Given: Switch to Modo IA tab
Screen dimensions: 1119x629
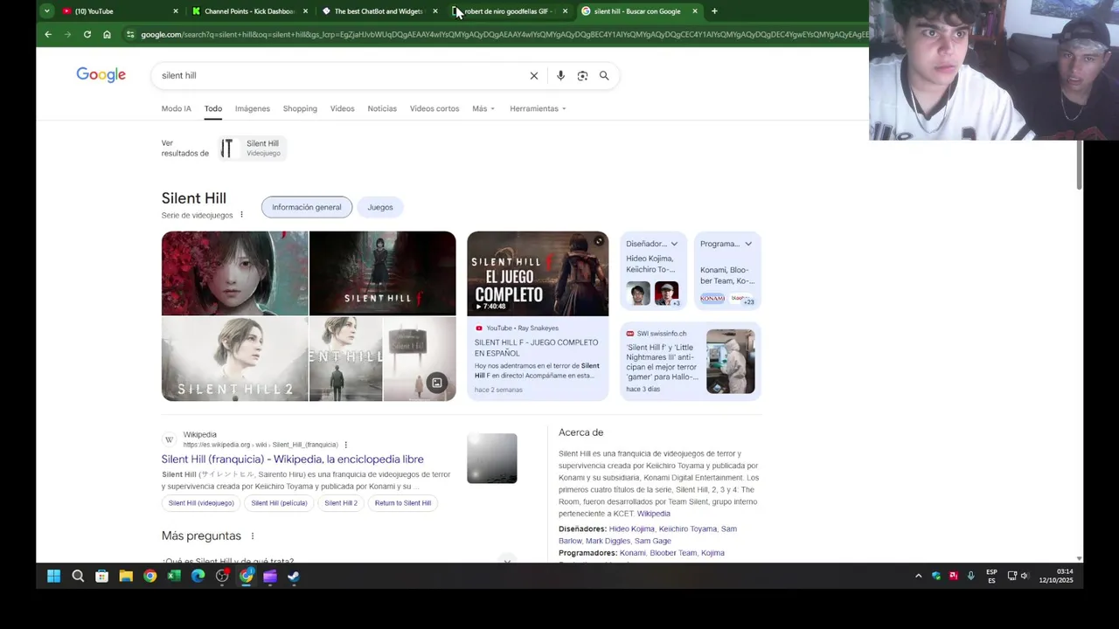Looking at the screenshot, I should pyautogui.click(x=176, y=108).
